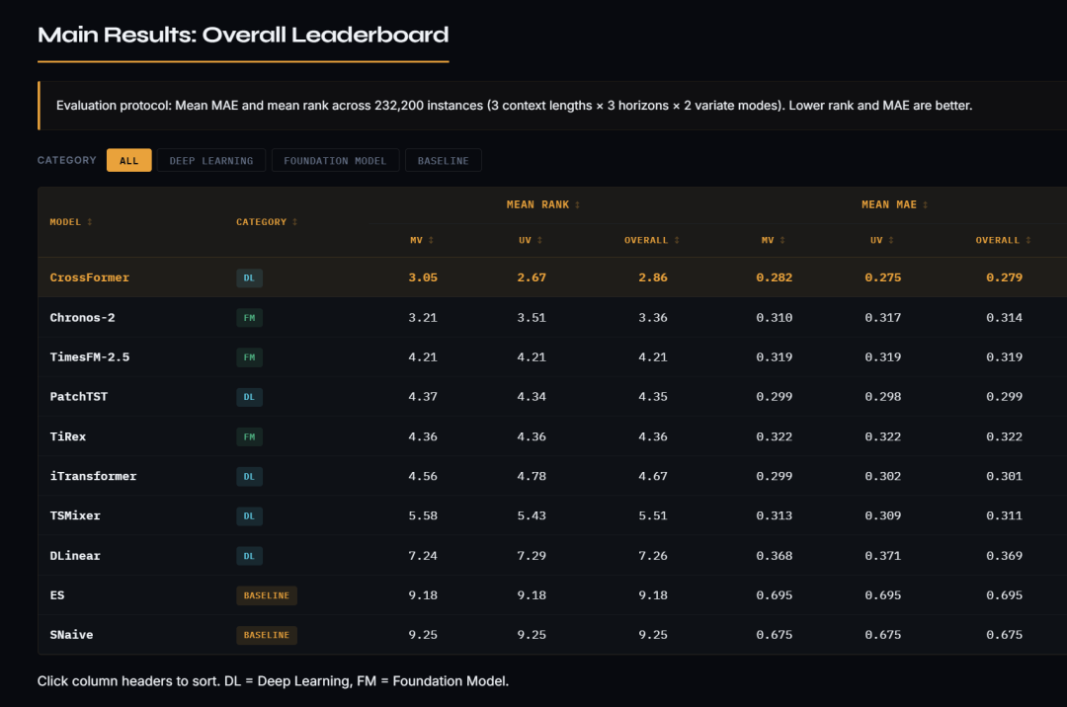Click the CrossFormer model name link
Screen dimensions: 1067x707
click(x=89, y=277)
